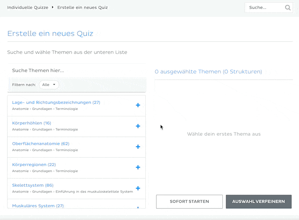Viewport: 299px width, 220px height.
Task: Open Körperregionen (22) topic
Action: coord(34,165)
